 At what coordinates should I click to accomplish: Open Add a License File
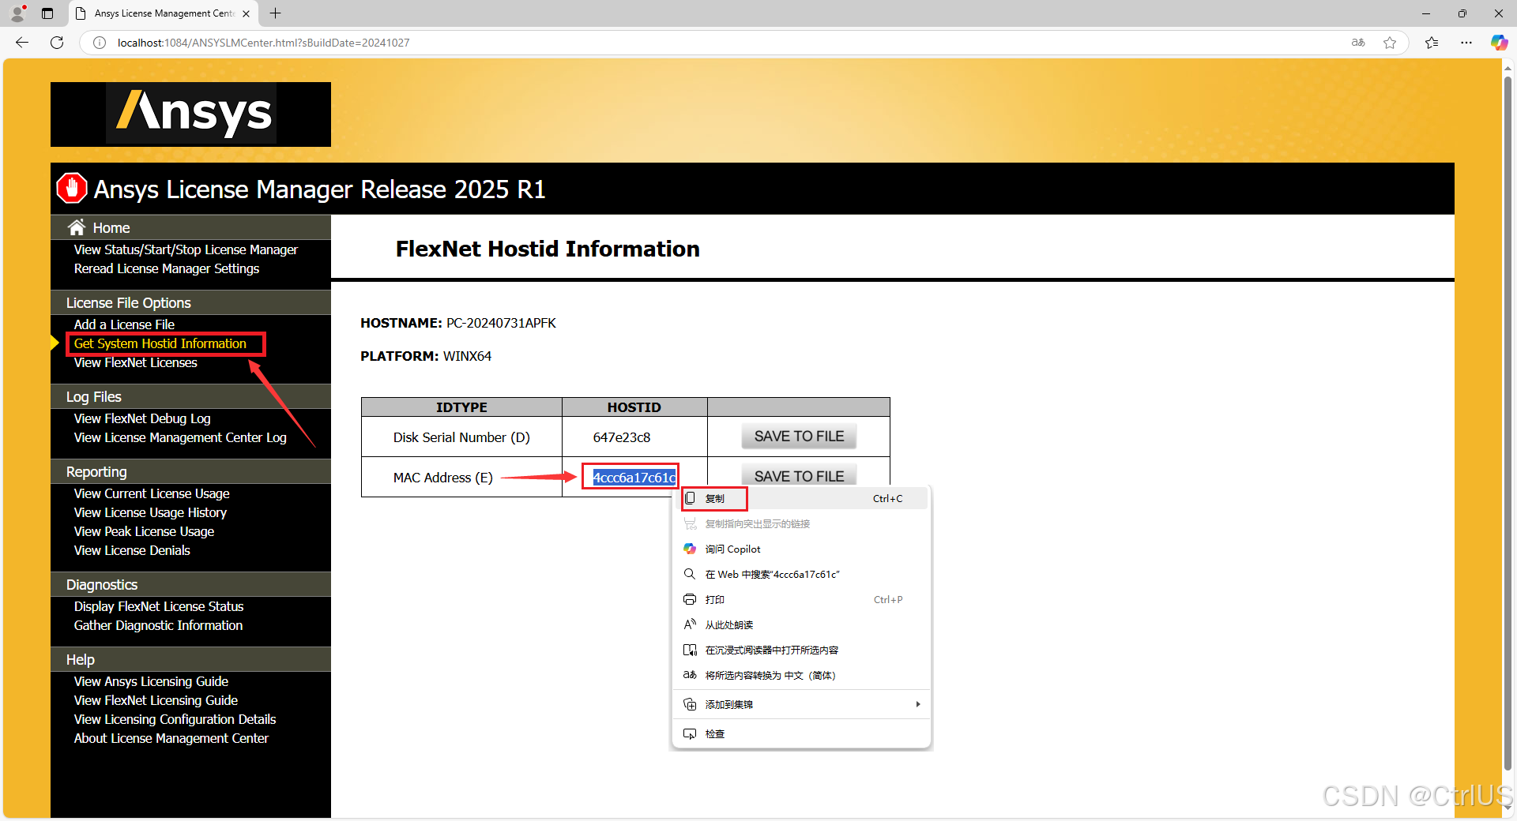pyautogui.click(x=124, y=324)
